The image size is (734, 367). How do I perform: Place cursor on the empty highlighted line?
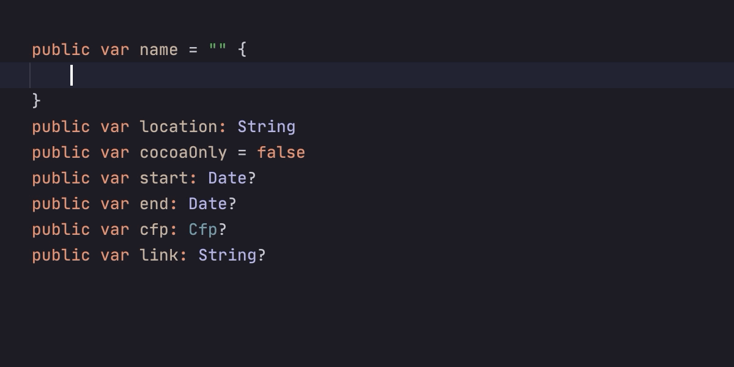coord(367,75)
